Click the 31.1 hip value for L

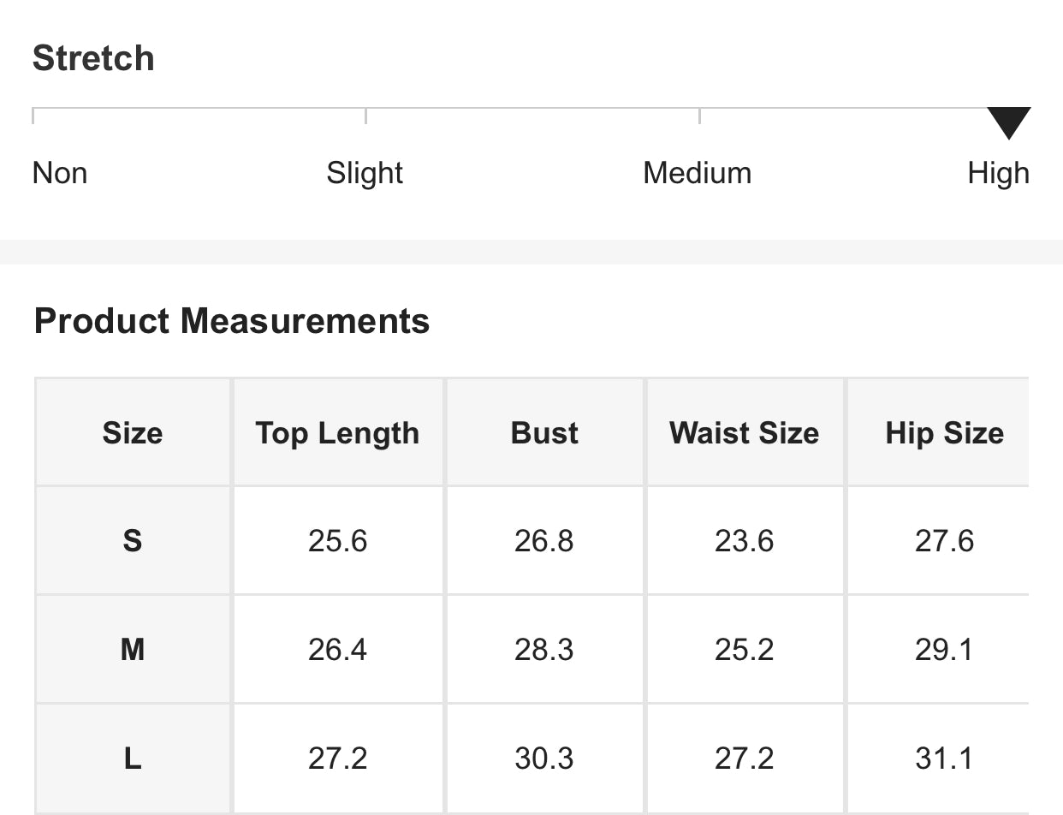[944, 758]
